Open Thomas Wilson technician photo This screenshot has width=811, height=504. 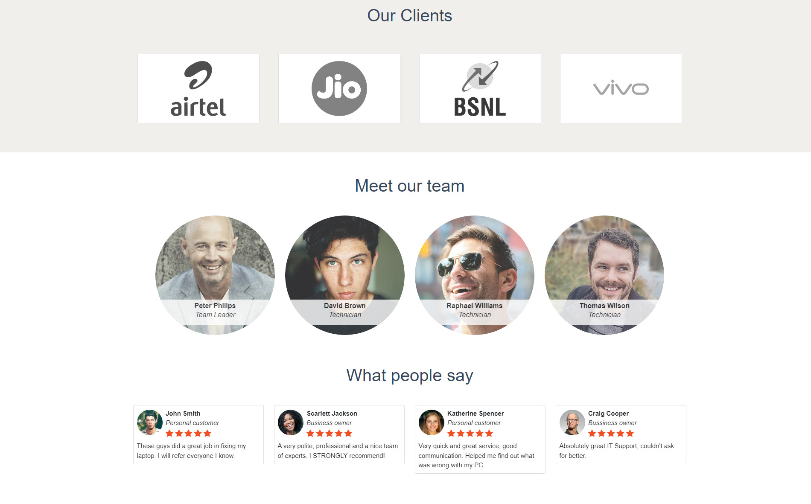pyautogui.click(x=604, y=275)
